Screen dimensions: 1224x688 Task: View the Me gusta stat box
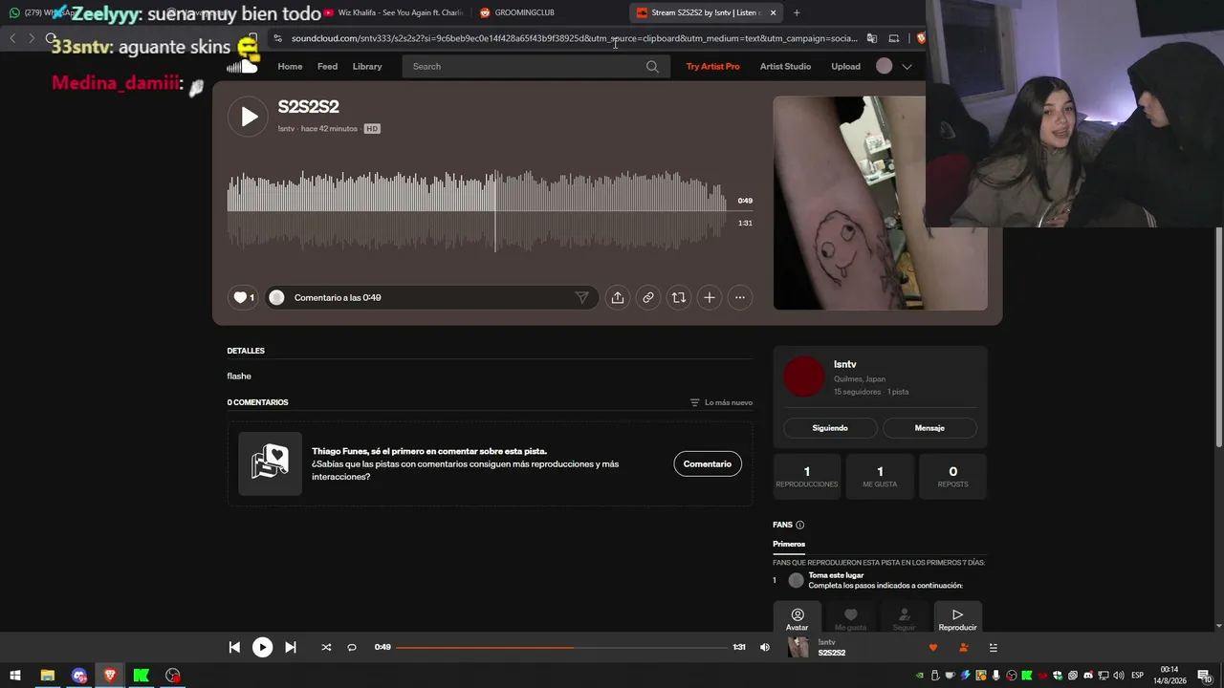pyautogui.click(x=880, y=476)
